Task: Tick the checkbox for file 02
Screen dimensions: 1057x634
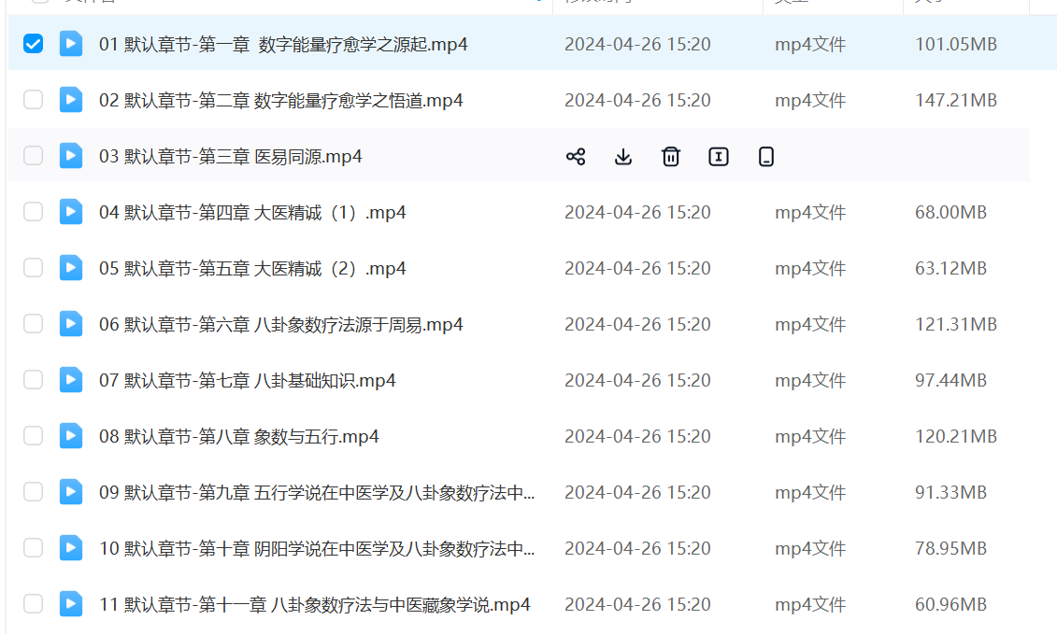Action: point(33,100)
